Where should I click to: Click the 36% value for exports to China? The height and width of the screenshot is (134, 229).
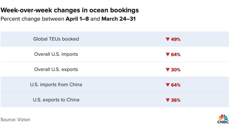pos(175,100)
